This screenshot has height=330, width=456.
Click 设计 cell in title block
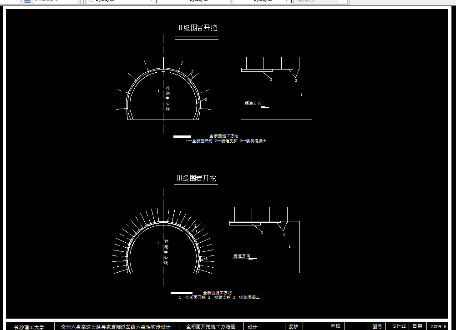253,327
